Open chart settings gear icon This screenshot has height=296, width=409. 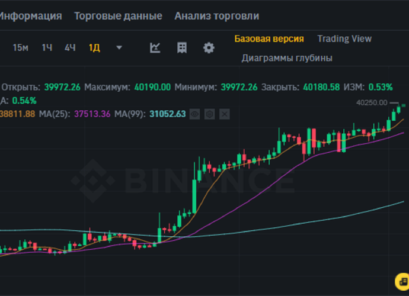[209, 48]
